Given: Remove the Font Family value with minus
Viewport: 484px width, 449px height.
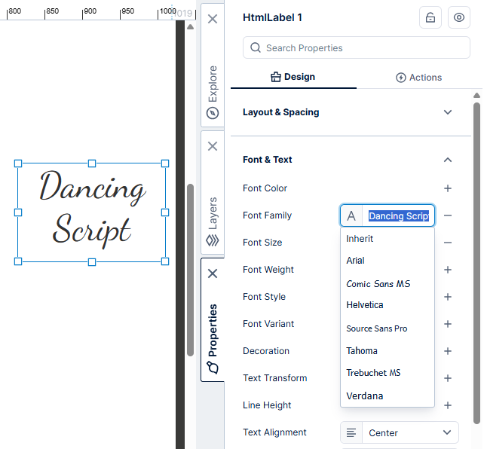Looking at the screenshot, I should (x=448, y=215).
